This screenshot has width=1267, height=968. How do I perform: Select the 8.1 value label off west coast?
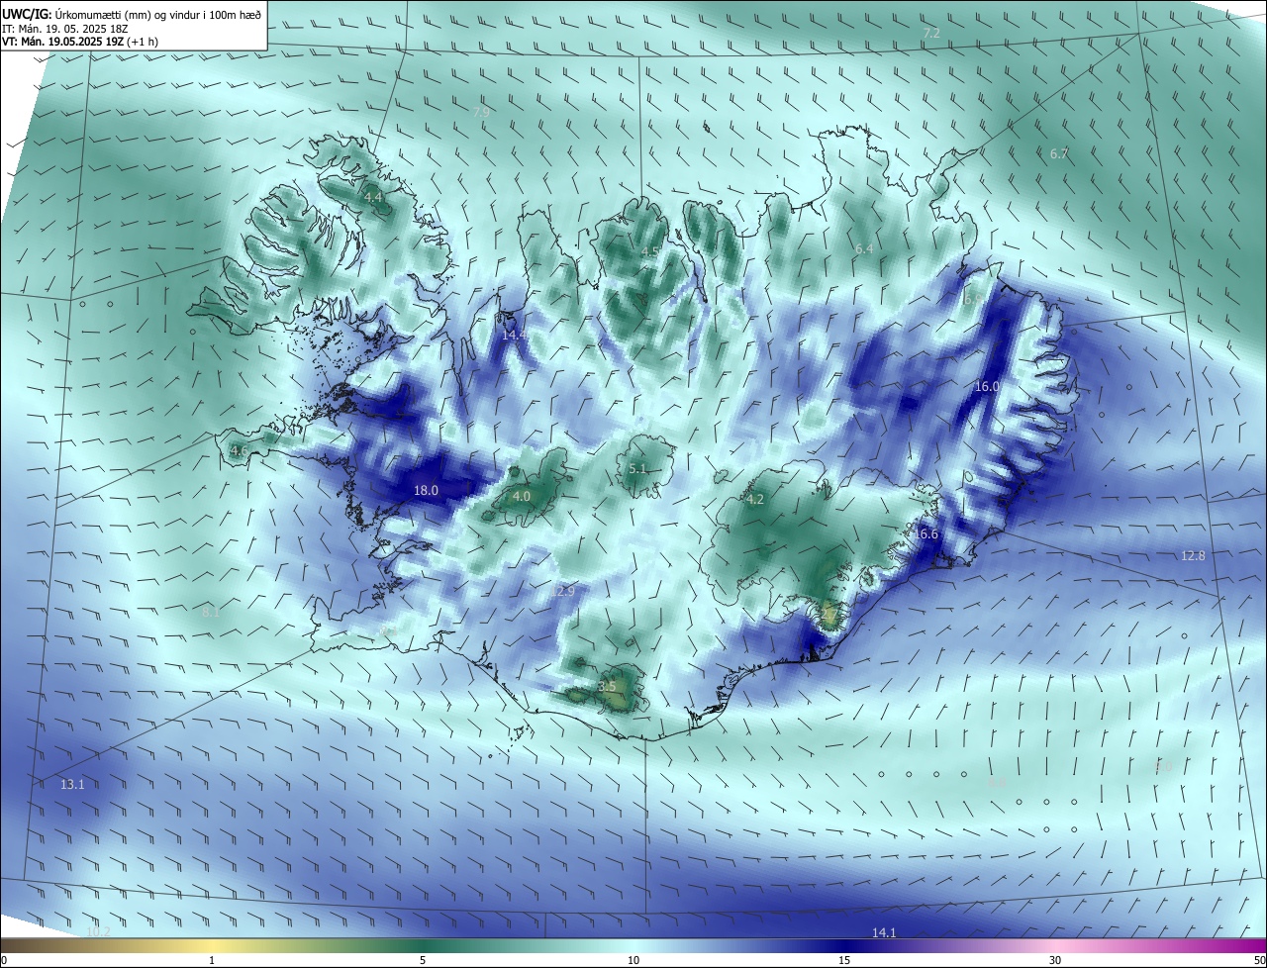[x=210, y=613]
